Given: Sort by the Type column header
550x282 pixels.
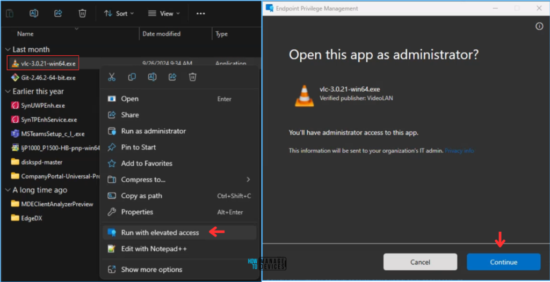Looking at the screenshot, I should pos(221,34).
